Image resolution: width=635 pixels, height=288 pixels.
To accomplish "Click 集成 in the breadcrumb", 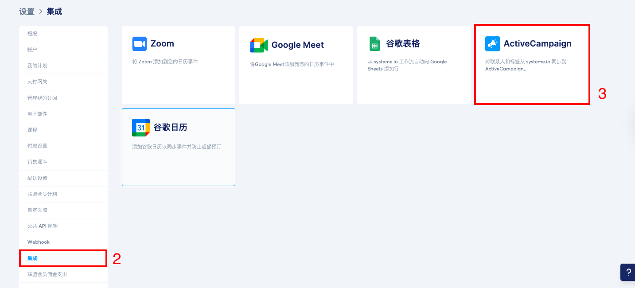I will 55,12.
